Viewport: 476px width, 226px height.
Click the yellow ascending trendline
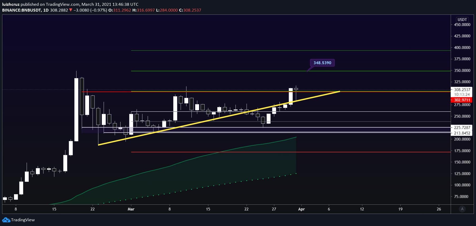pyautogui.click(x=219, y=118)
